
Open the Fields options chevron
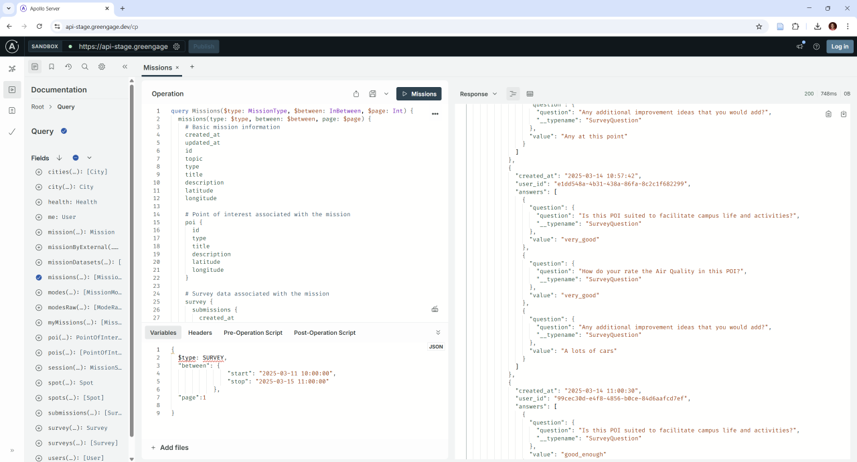coord(89,158)
